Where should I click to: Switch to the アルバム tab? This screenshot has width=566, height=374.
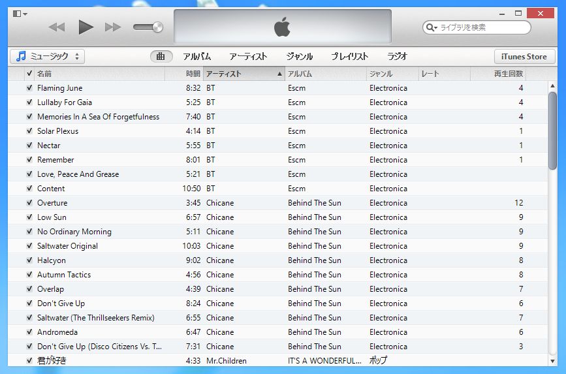click(x=197, y=56)
